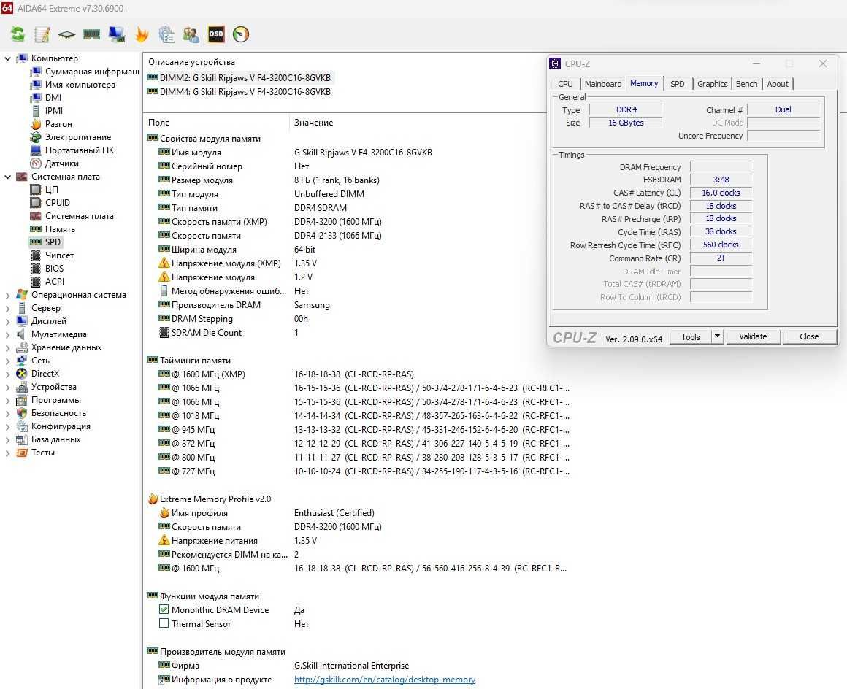Select the IPMI tree item

coord(54,111)
